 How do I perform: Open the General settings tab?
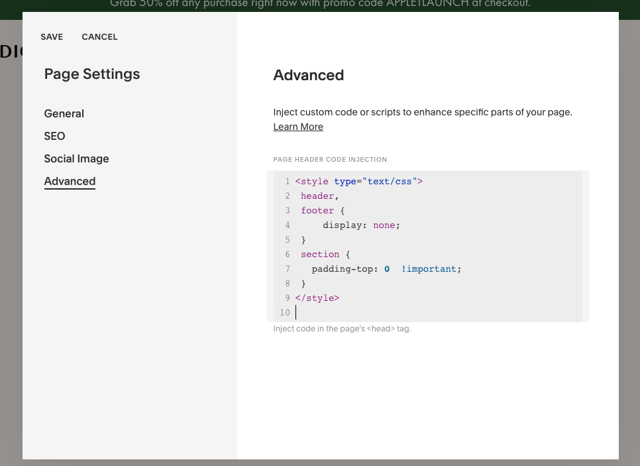point(64,113)
